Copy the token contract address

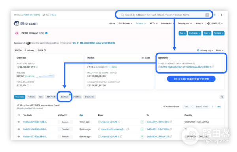pyautogui.click(x=213, y=67)
